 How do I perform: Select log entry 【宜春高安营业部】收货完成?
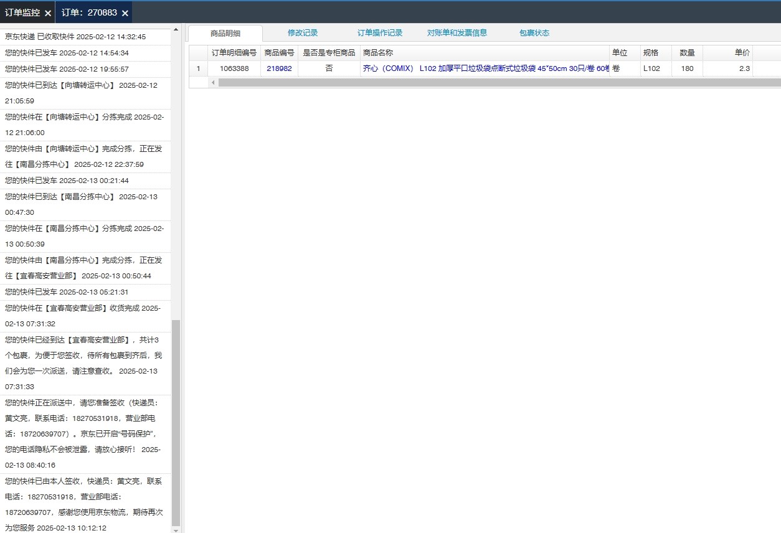85,316
